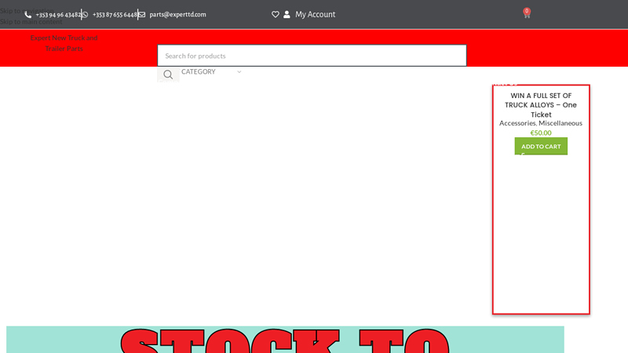Open the Accessories category link
This screenshot has height=353, width=628.
(517, 123)
